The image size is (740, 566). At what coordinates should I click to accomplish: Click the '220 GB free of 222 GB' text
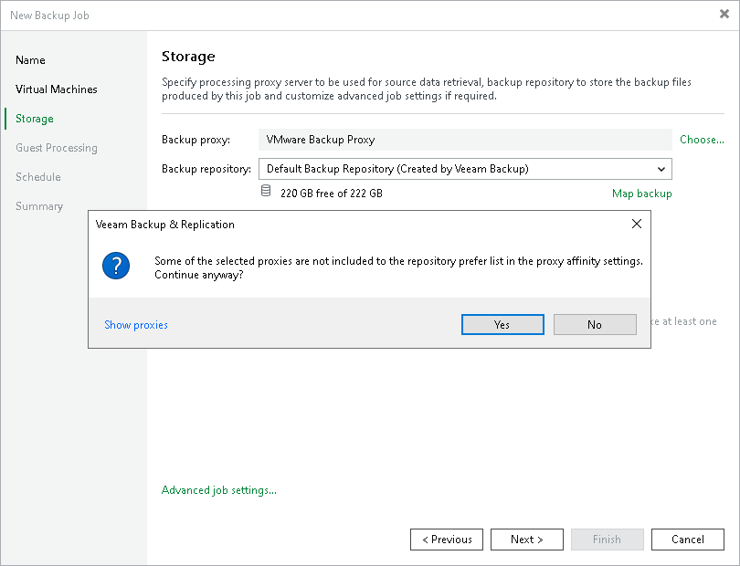(x=332, y=194)
